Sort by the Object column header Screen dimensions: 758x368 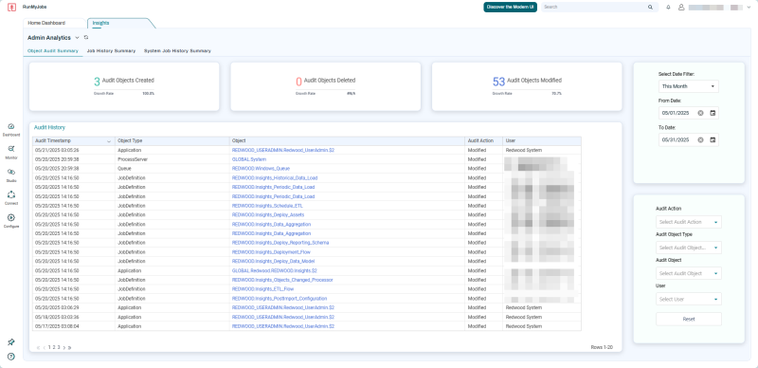[347, 141]
